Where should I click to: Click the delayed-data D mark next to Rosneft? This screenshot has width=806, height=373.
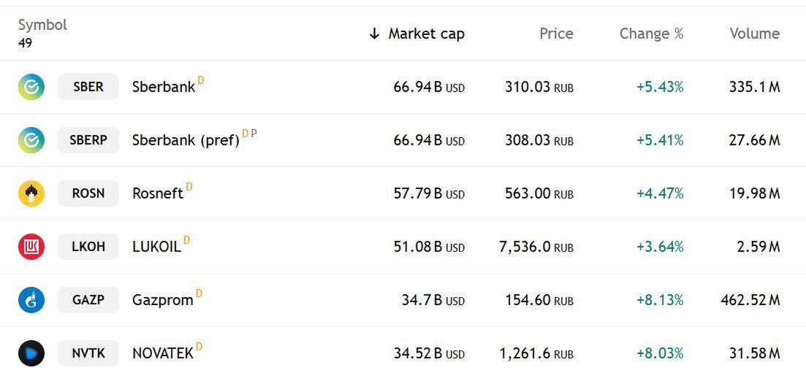point(189,187)
